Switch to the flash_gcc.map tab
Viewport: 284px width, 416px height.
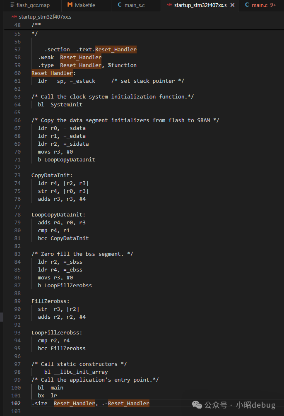(x=33, y=5)
